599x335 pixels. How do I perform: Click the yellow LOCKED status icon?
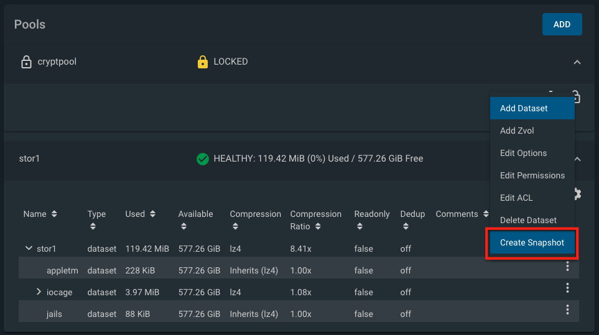click(202, 62)
